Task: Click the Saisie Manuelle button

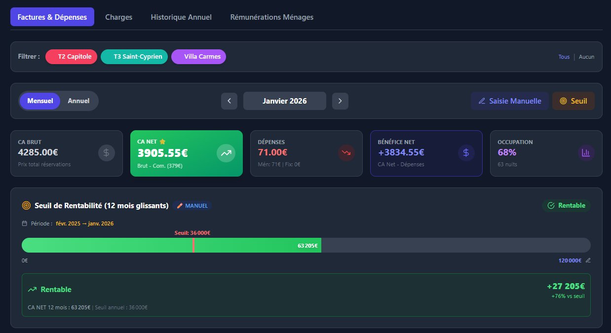Action: click(509, 101)
